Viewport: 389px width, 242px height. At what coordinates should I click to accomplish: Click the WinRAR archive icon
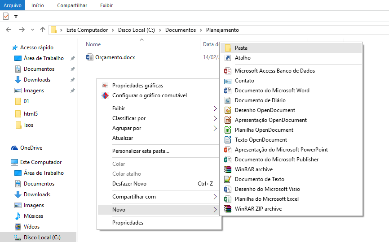227,169
